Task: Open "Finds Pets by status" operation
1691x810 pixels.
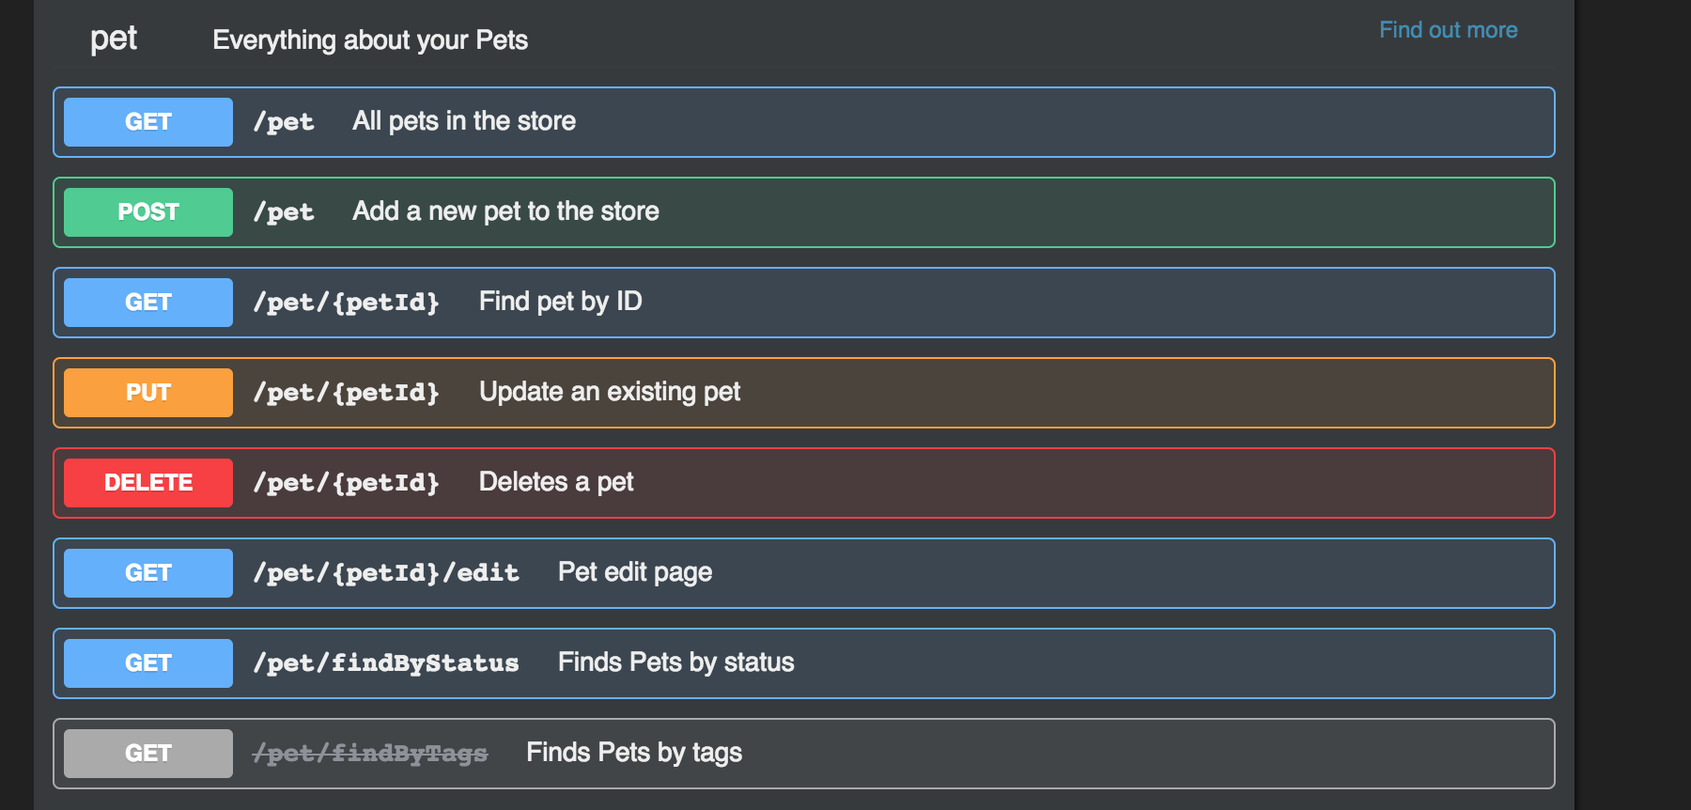Action: tap(675, 662)
